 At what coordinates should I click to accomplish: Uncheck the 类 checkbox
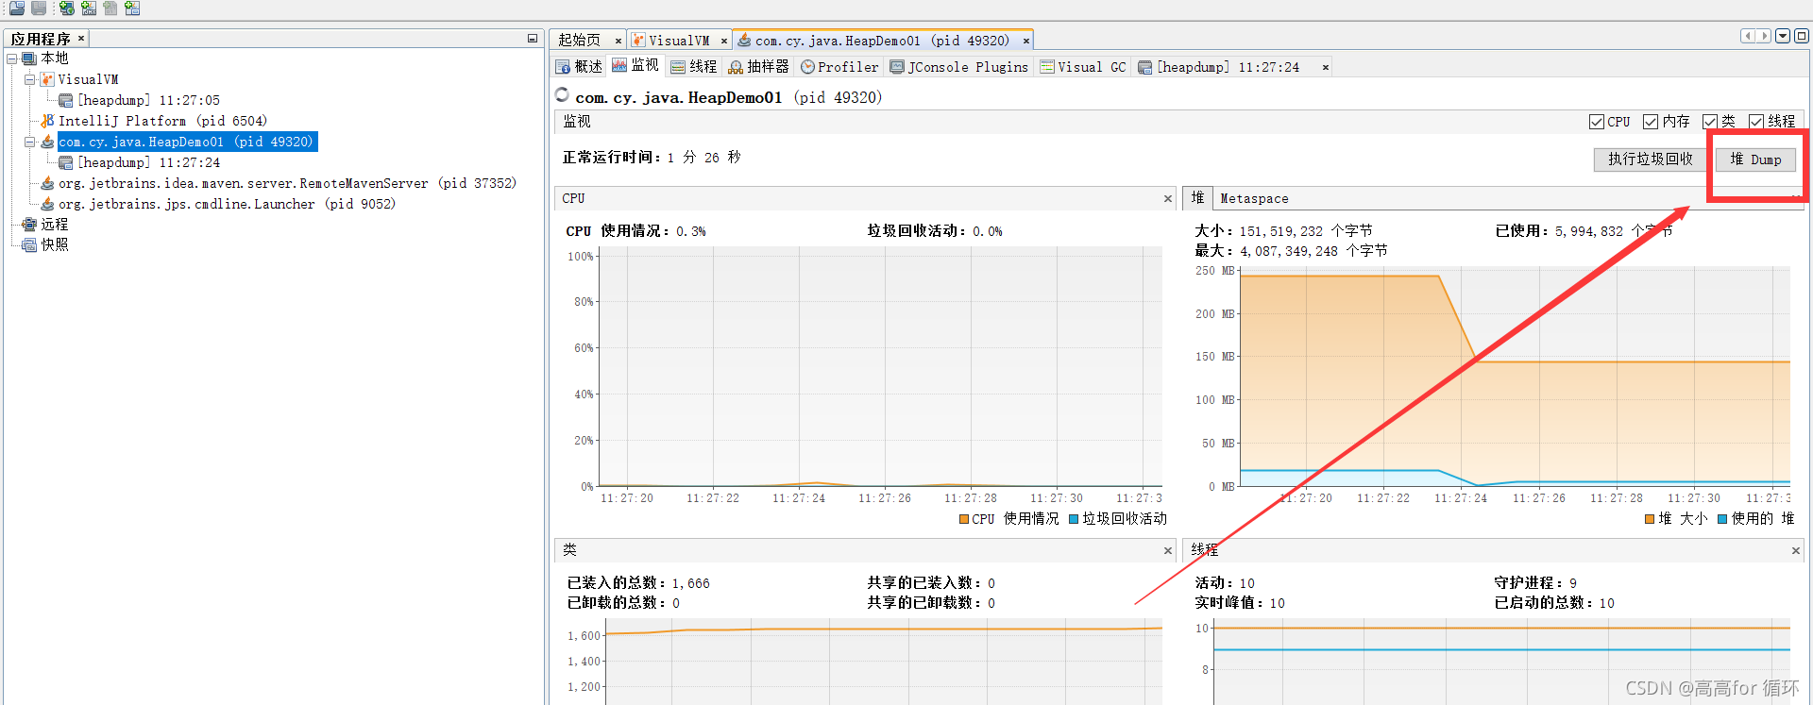pyautogui.click(x=1710, y=122)
